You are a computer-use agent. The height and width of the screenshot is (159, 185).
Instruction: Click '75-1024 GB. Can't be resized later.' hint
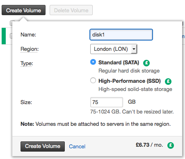(x=132, y=112)
